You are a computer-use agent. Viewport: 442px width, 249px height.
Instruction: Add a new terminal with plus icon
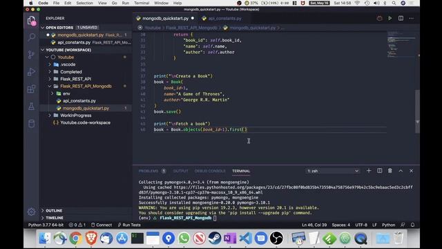pos(369,171)
